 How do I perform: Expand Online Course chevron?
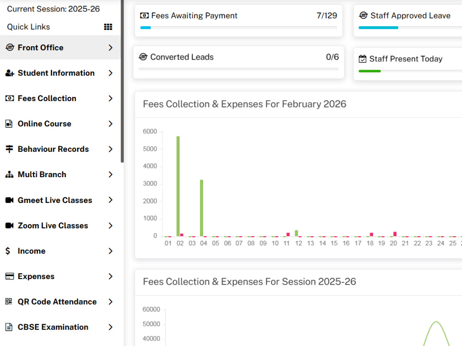[x=110, y=124]
